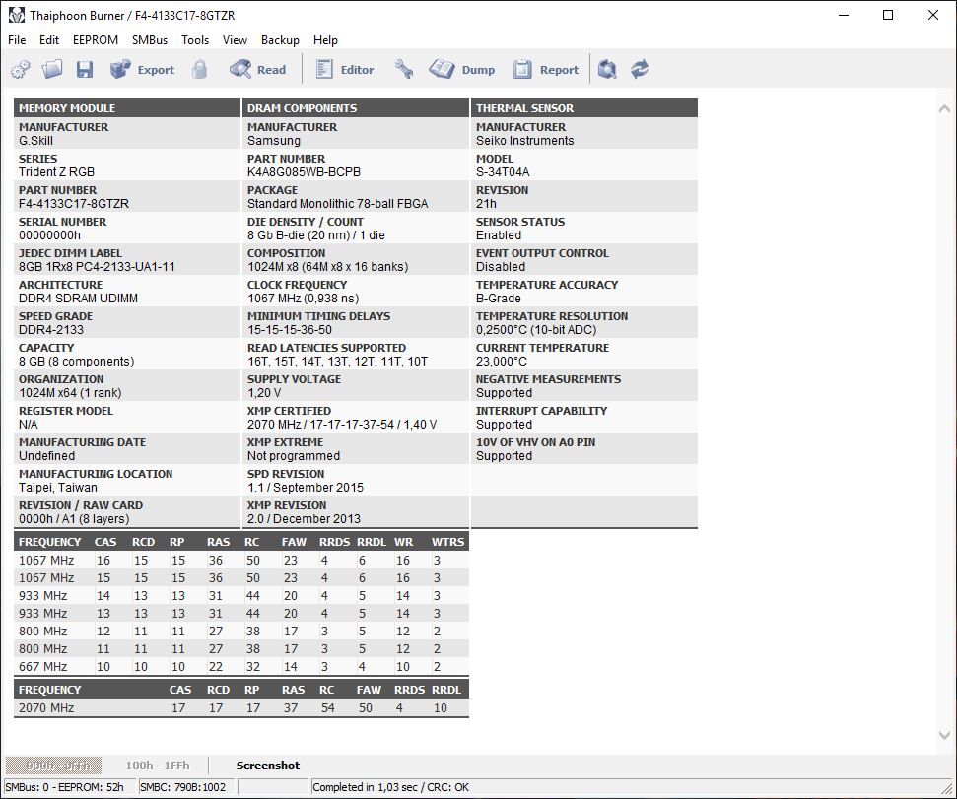Open the Tools menu
Viewport: 957px width, 799px height.
click(x=195, y=40)
